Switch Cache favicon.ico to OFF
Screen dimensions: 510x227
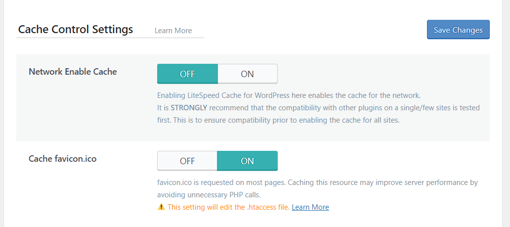coord(187,161)
